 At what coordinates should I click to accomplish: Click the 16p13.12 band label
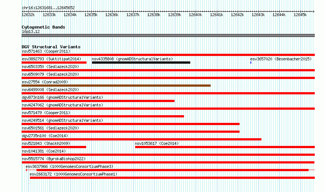[x=31, y=31]
